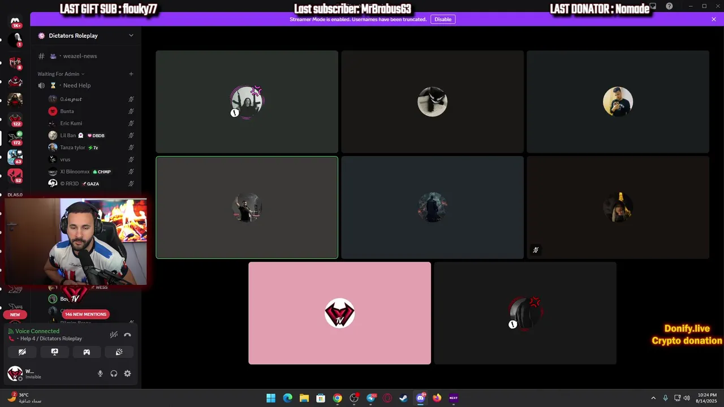
Task: Disconnect from the voice call
Action: [x=127, y=335]
